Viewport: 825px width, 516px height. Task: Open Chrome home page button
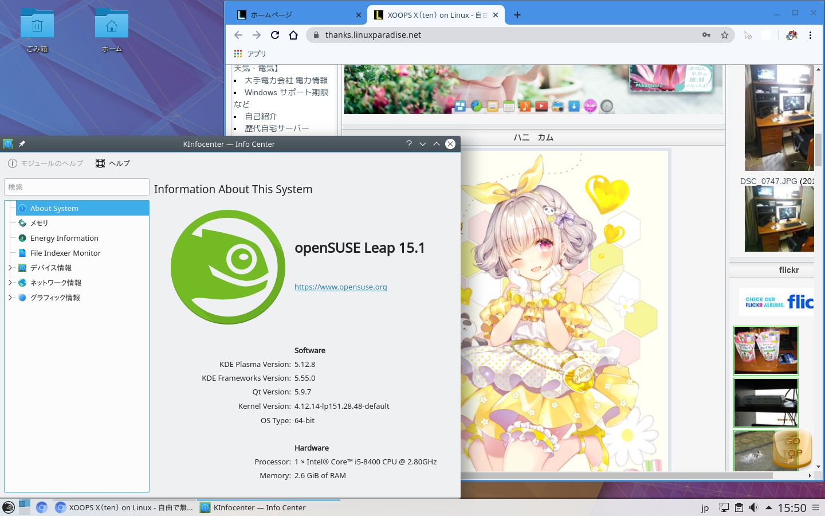293,35
